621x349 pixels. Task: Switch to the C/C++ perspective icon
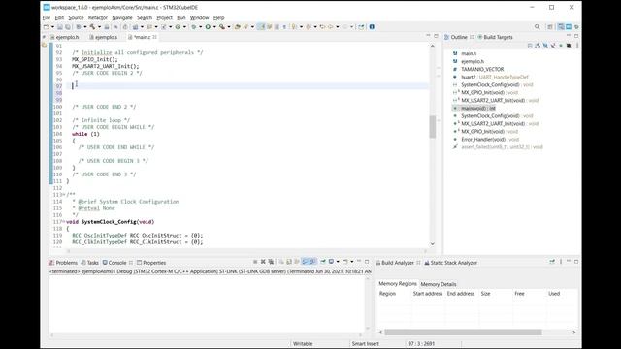[561, 27]
